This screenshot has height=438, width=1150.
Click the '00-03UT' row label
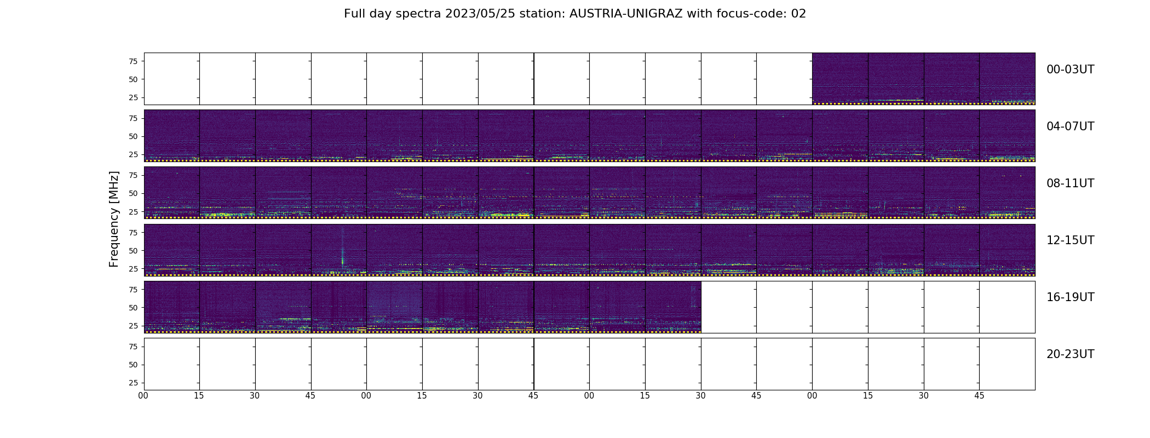point(1070,70)
